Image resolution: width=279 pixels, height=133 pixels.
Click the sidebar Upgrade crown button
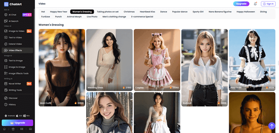point(17,123)
